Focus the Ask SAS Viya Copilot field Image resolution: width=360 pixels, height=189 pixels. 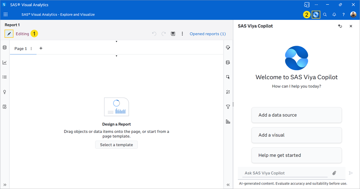point(285,173)
